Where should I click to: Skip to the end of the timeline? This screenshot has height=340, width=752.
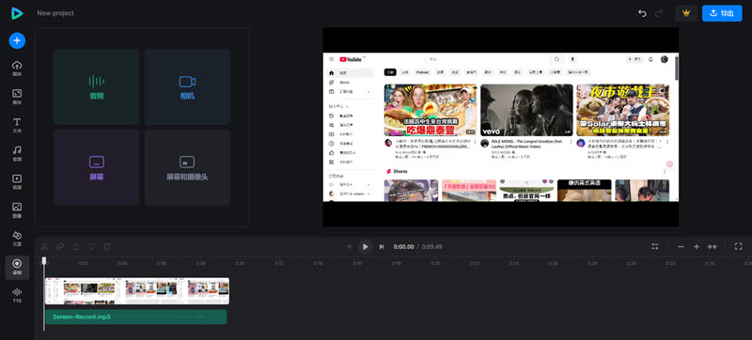(382, 247)
